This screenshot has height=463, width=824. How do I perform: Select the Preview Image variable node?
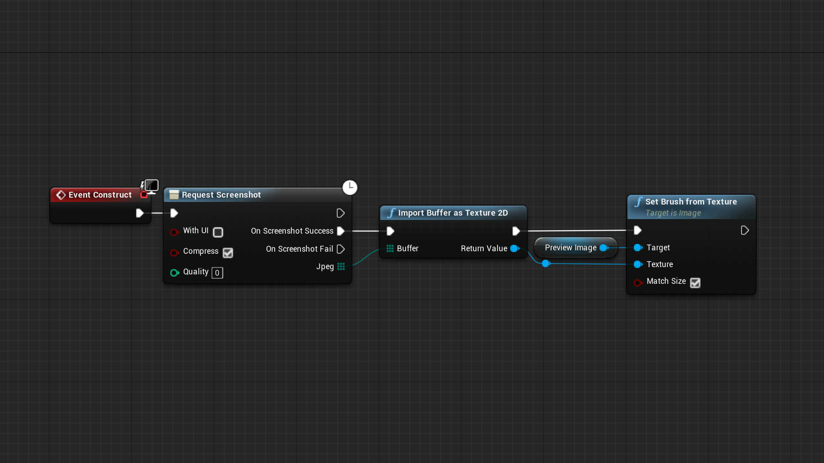pos(570,248)
